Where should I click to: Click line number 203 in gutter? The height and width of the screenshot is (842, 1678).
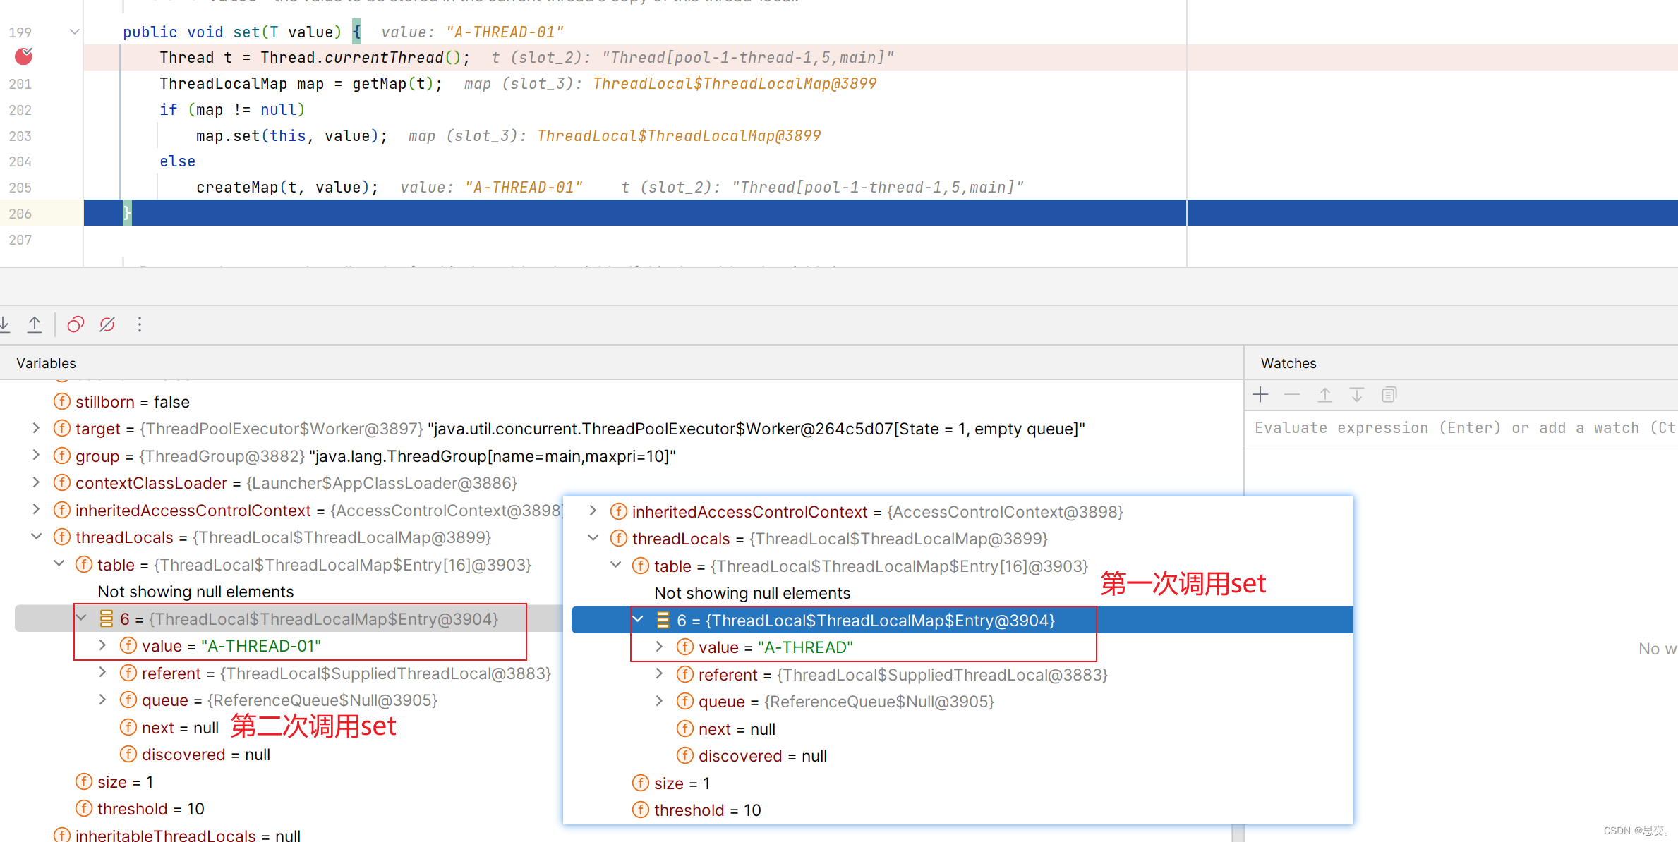(x=20, y=136)
